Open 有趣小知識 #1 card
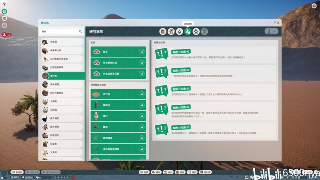 [215, 54]
